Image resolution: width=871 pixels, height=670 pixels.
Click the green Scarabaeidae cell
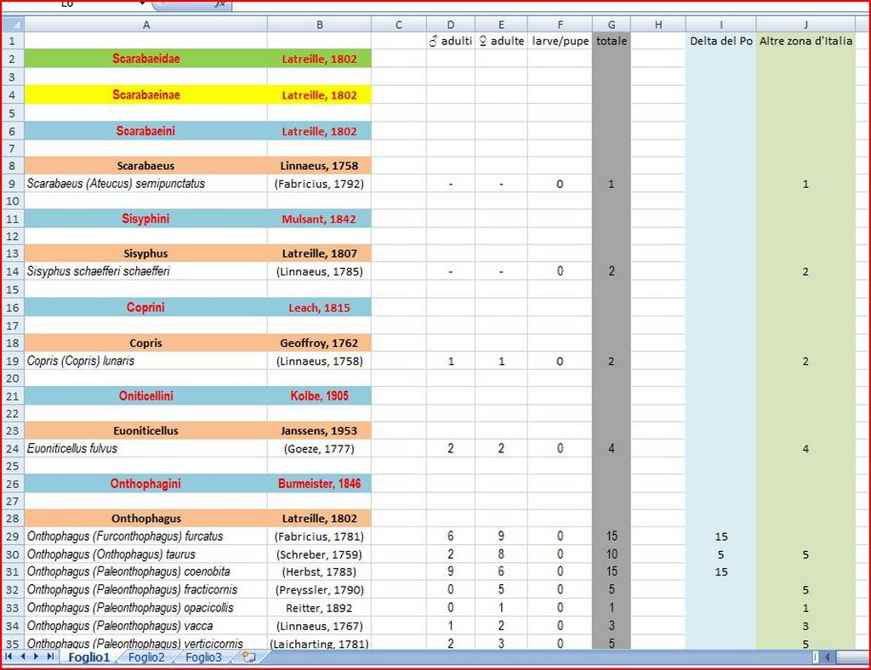tap(145, 59)
